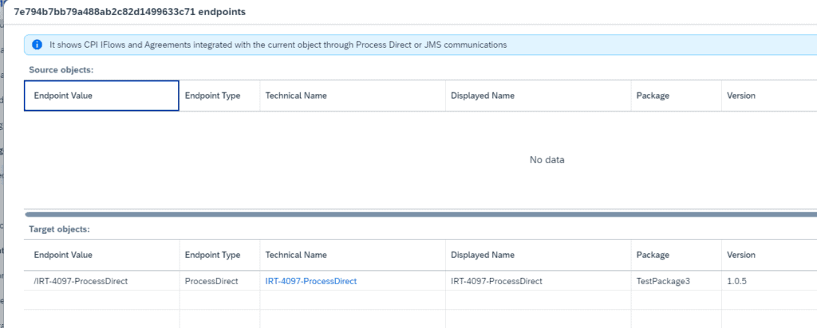Select Endpoint Value header in Target objects
Image resolution: width=817 pixels, height=328 pixels.
(x=101, y=256)
